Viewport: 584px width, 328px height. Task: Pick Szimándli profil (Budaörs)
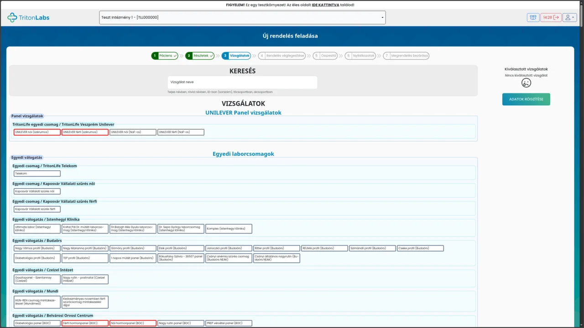(372, 248)
